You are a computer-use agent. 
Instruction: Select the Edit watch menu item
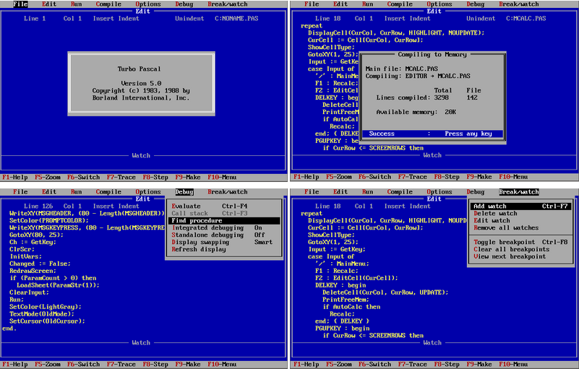click(x=492, y=220)
